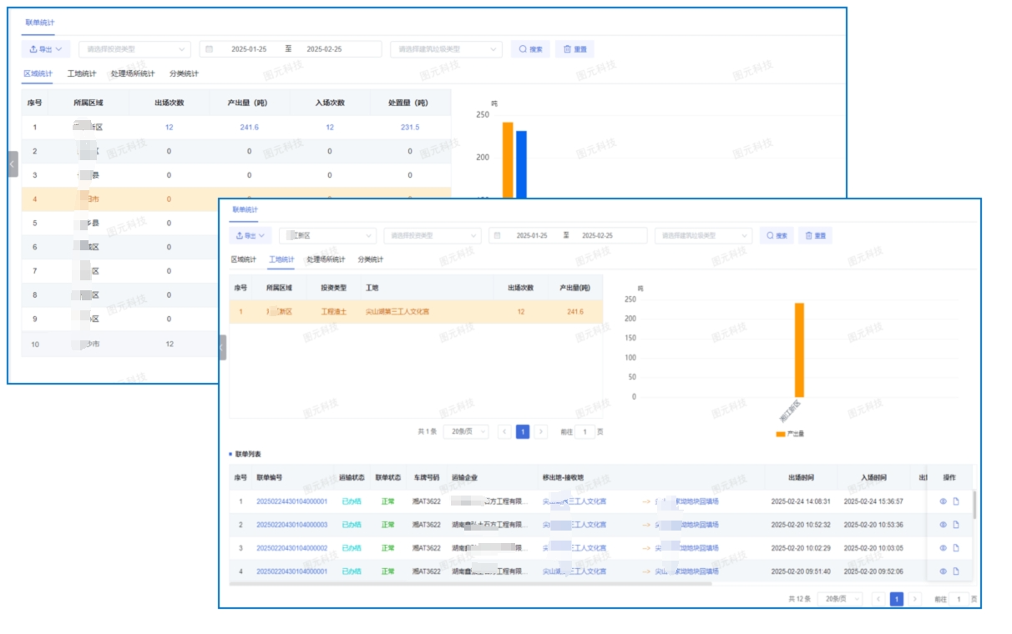Switch to 处理场所统计 tab in front window
Screen dimensions: 1012x634
(x=326, y=259)
